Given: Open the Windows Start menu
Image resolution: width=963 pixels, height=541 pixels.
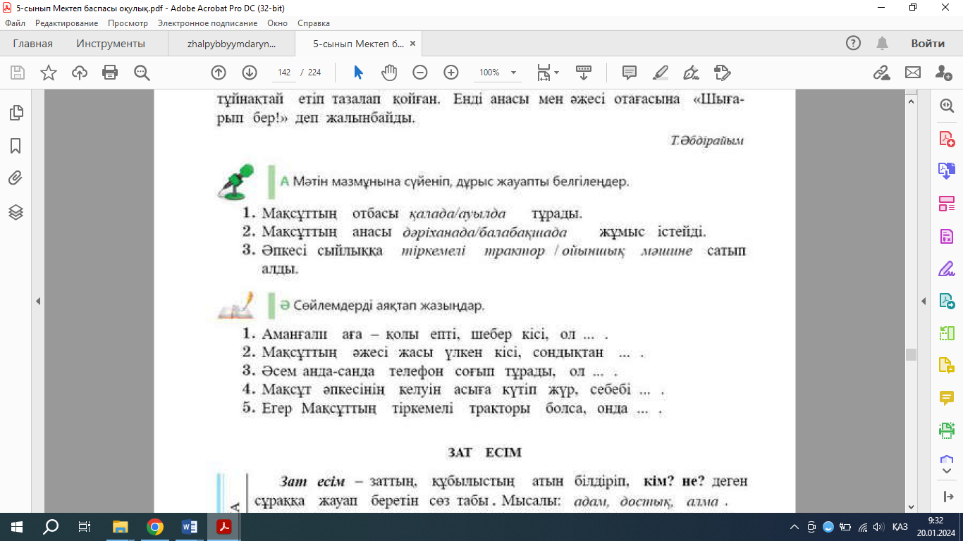Looking at the screenshot, I should [x=16, y=527].
